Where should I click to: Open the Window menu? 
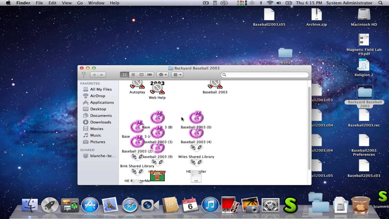coord(96,3)
